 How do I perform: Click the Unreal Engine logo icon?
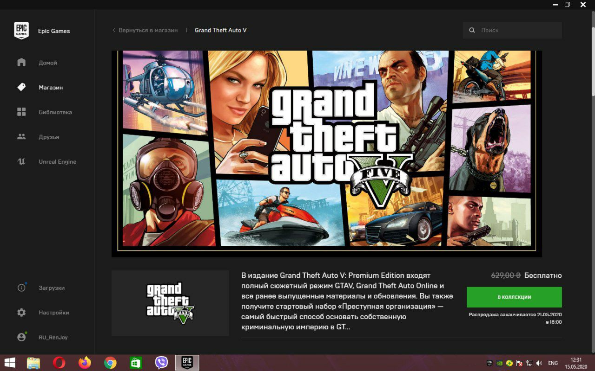21,161
